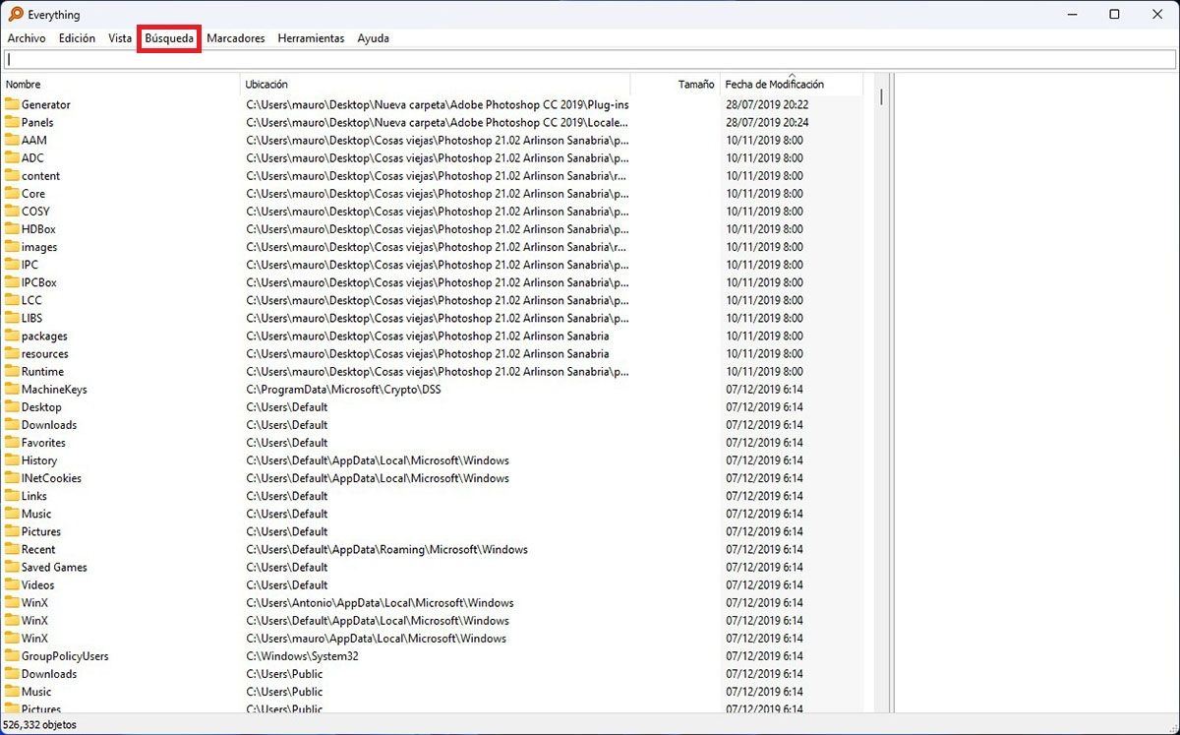Viewport: 1180px width, 735px height.
Task: Sort results by the Ubicación column header
Action: pos(435,85)
